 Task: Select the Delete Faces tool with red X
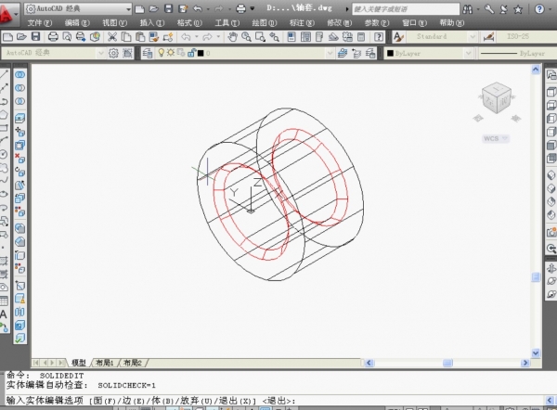click(x=19, y=159)
